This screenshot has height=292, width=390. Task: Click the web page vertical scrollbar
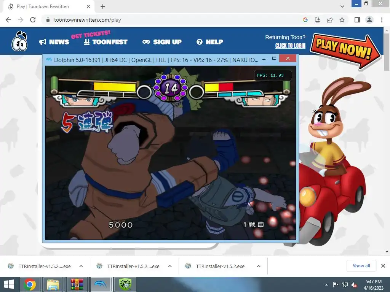click(387, 52)
